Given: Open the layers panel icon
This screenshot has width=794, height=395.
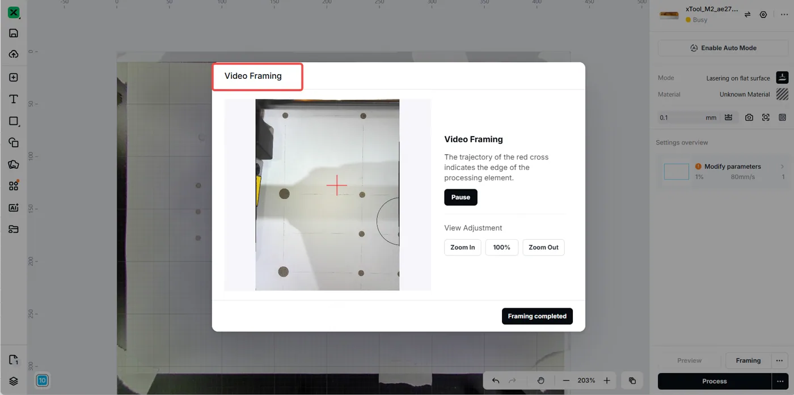Looking at the screenshot, I should 14,381.
